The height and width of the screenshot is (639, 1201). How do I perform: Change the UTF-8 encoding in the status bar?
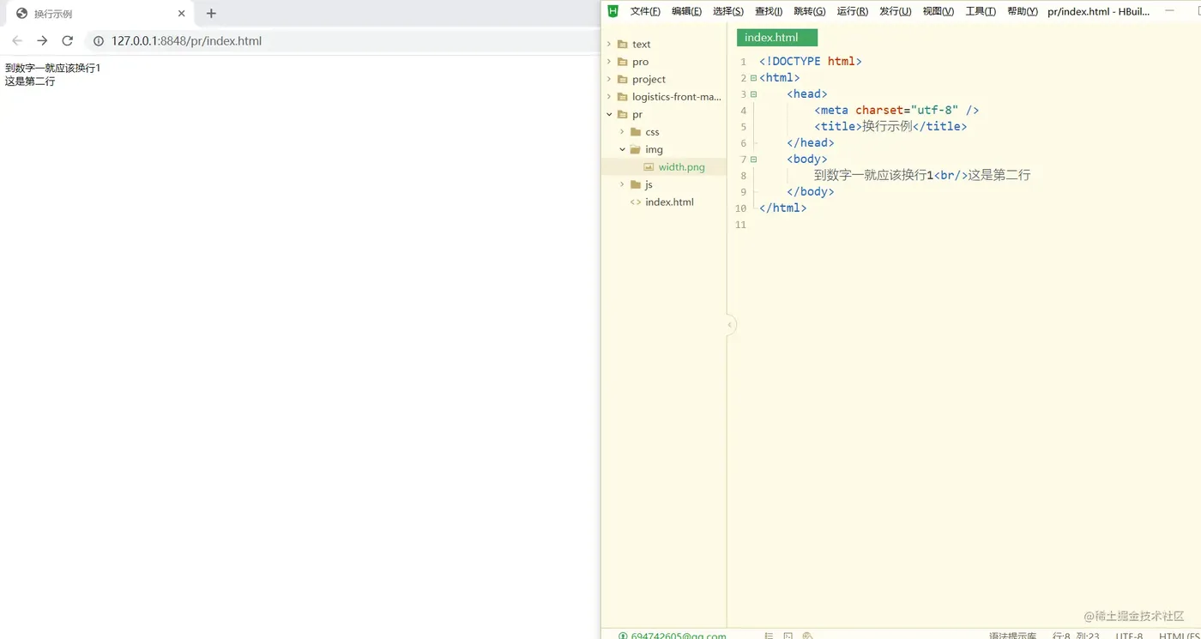1129,636
